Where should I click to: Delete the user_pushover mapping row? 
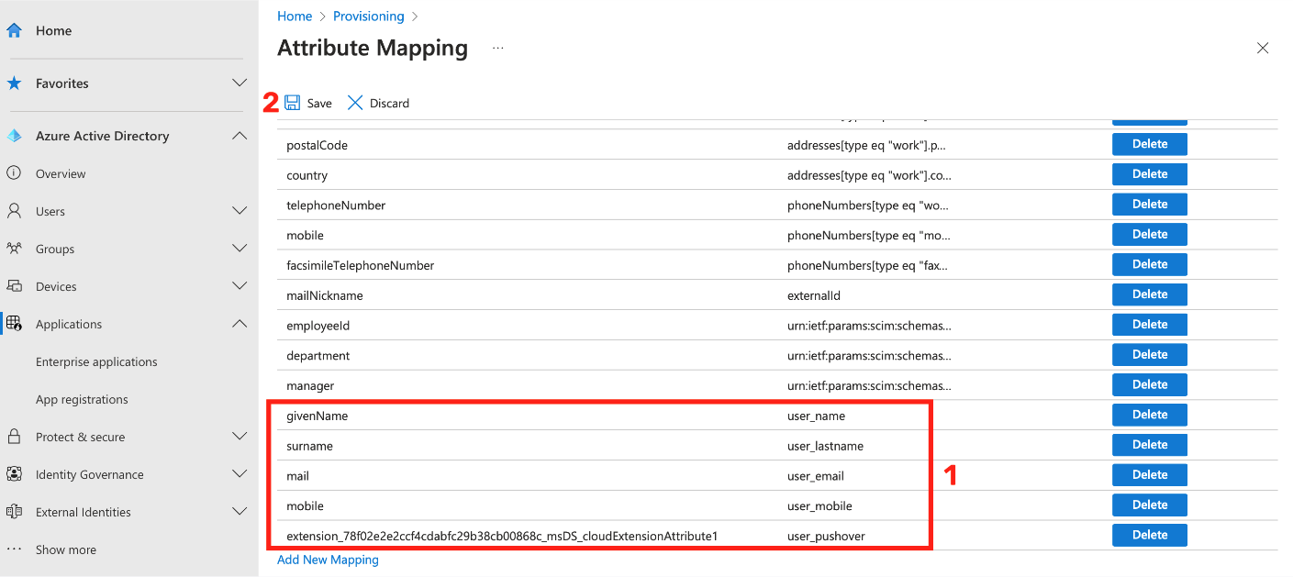pos(1149,535)
